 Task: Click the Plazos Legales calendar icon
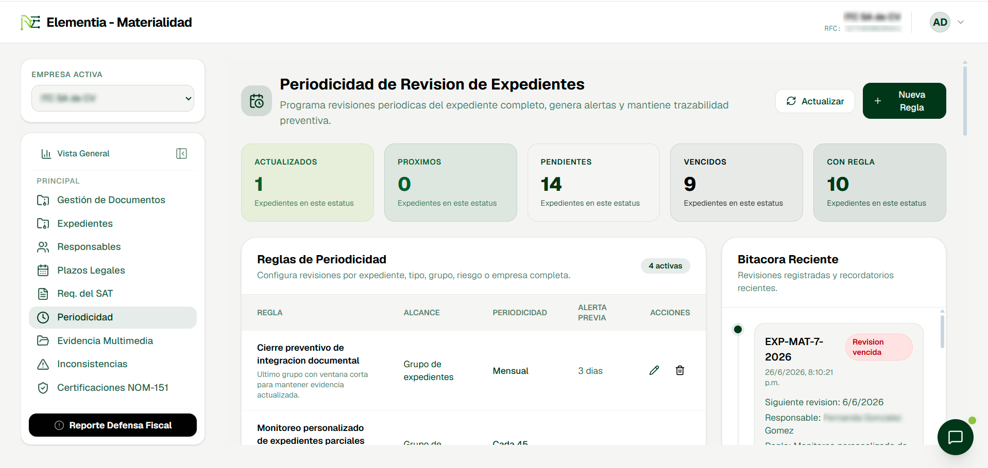[x=43, y=271]
